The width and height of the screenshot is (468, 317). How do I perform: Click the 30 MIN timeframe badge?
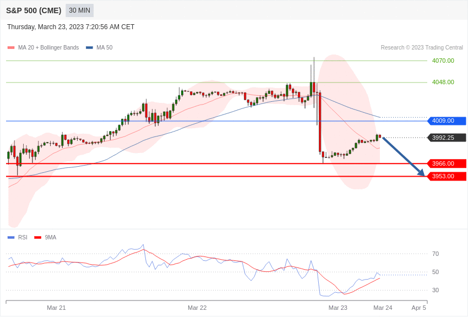click(79, 10)
